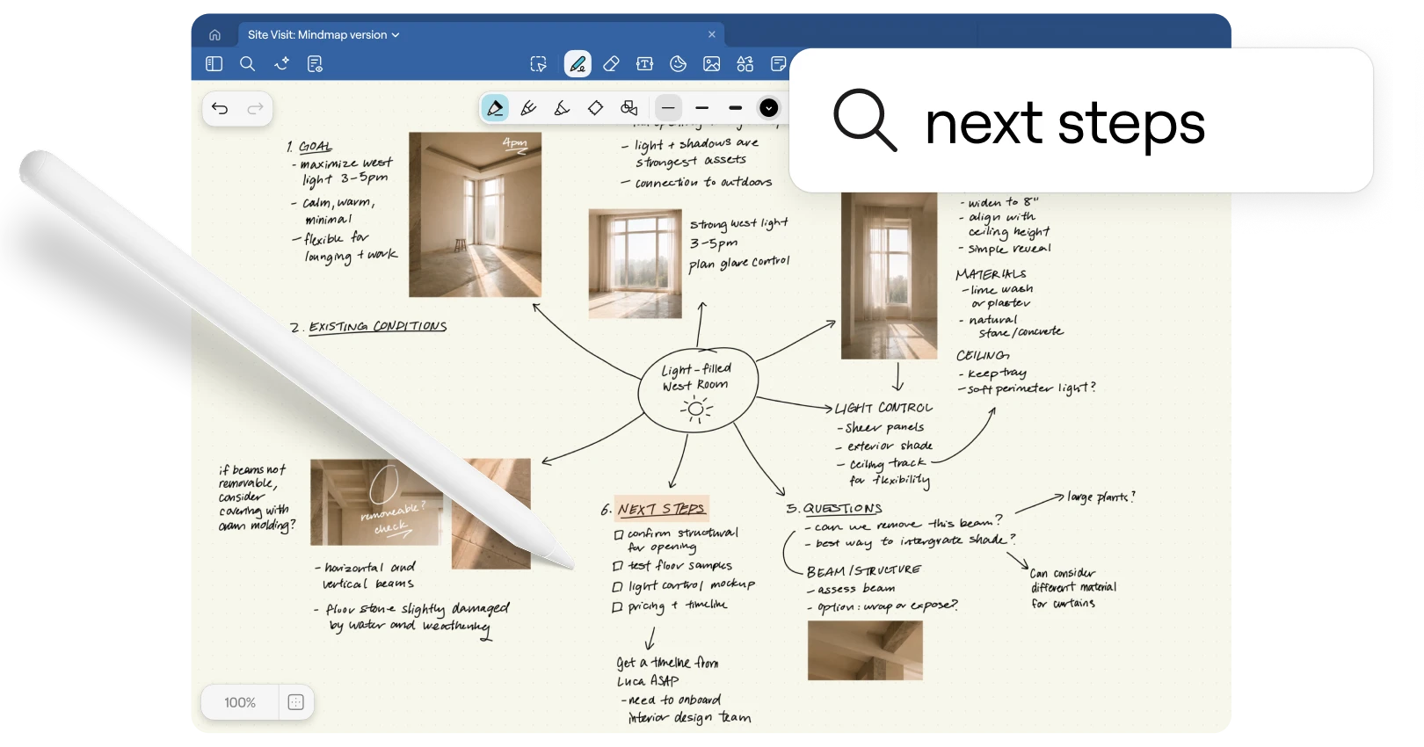The height and width of the screenshot is (747, 1424).
Task: Open the page layout icon beside 100%
Action: pos(296,702)
